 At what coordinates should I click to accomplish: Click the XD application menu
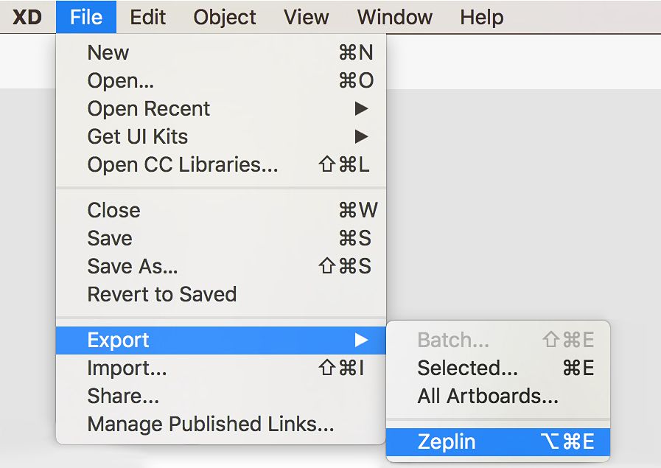[26, 17]
